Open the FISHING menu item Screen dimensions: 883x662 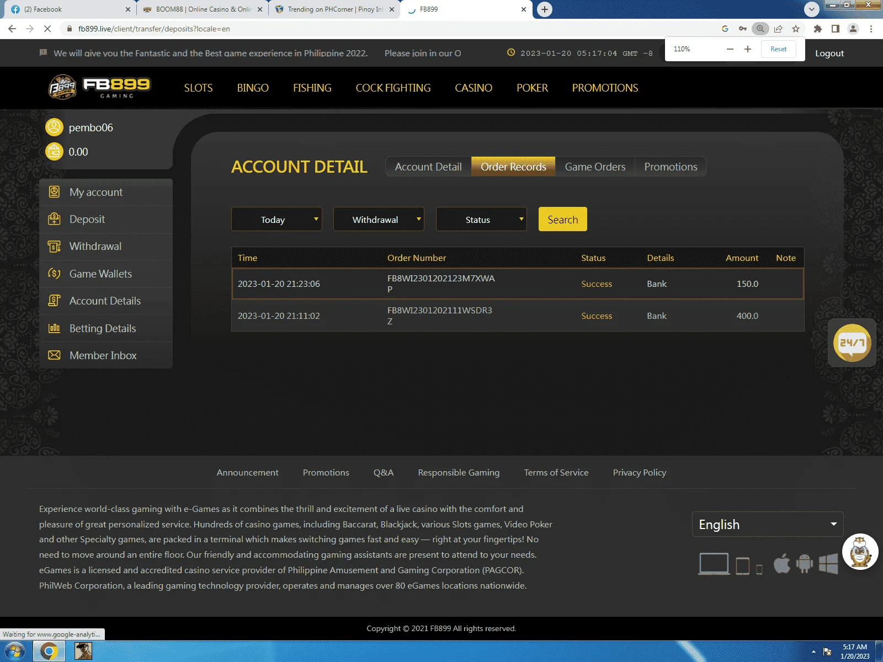pyautogui.click(x=312, y=88)
